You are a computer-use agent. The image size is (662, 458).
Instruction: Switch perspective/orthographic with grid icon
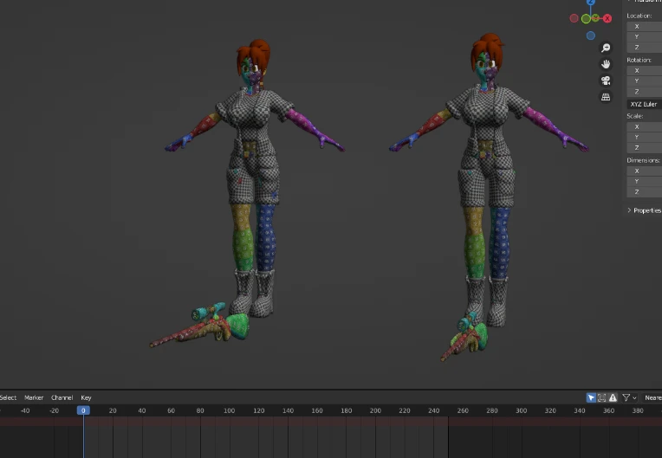pos(606,97)
